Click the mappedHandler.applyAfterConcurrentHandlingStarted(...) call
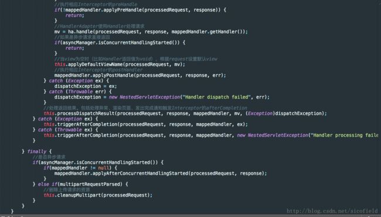The width and height of the screenshot is (381, 217). click(x=161, y=174)
